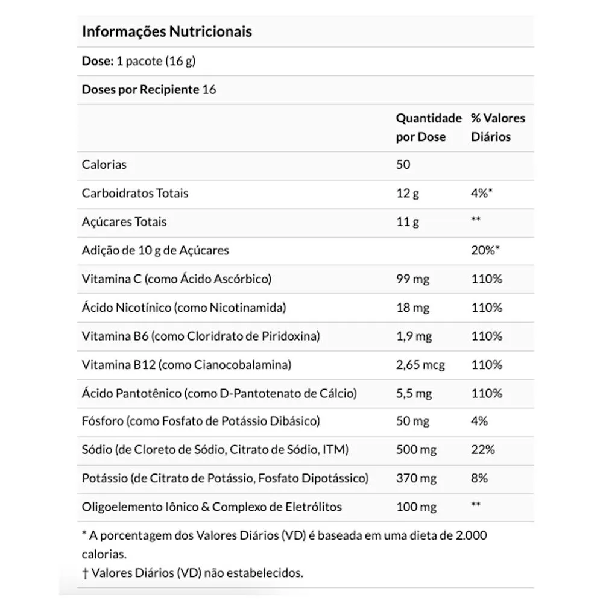Click the 99 mg Vitamin C amount
The image size is (603, 603).
click(412, 279)
